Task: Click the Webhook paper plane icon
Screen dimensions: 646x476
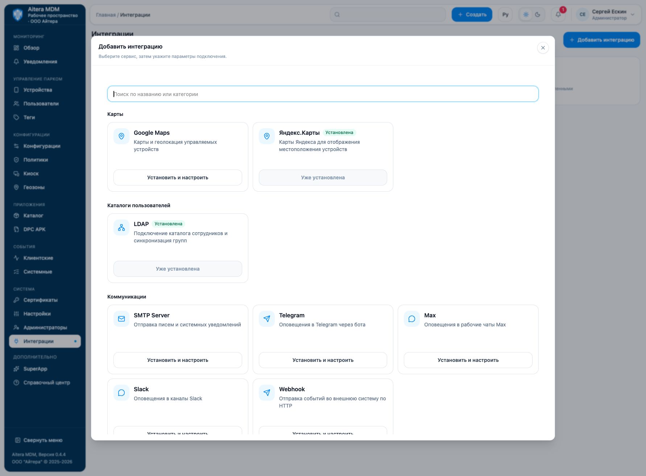Action: click(267, 393)
